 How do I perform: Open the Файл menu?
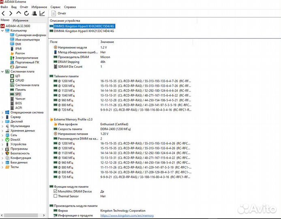(x=4, y=7)
